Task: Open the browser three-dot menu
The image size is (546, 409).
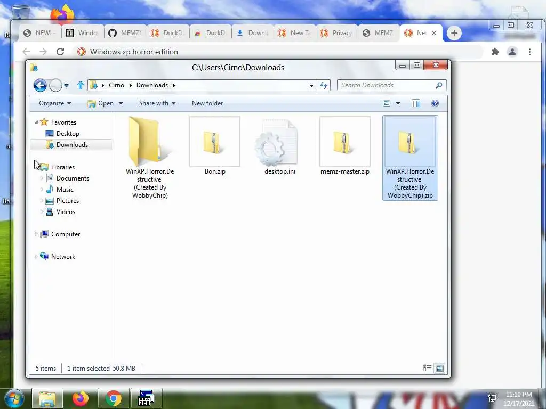Action: pos(529,52)
